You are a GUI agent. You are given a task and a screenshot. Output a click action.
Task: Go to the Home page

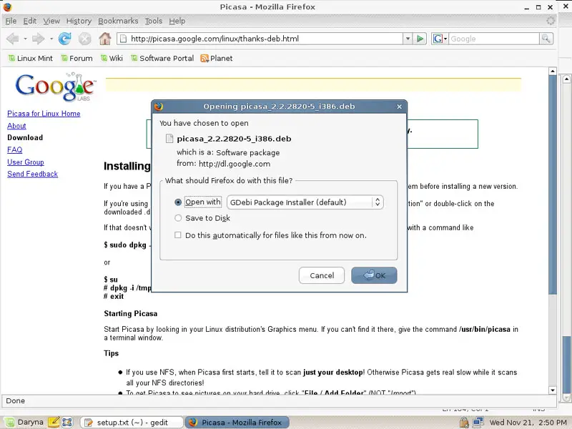pyautogui.click(x=105, y=39)
